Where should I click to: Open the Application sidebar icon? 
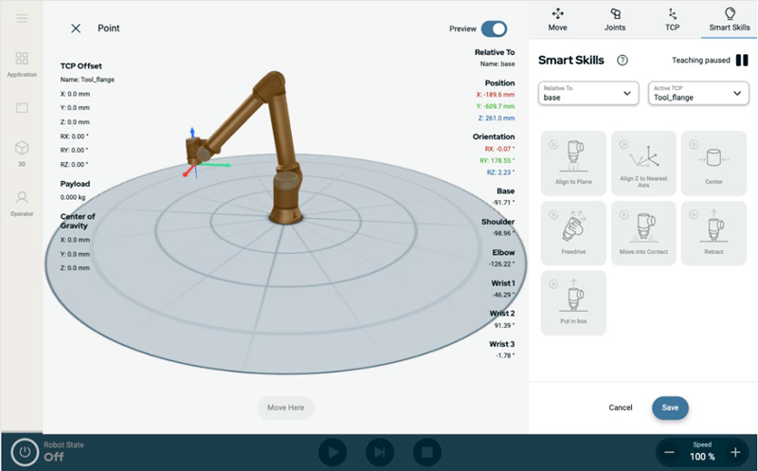pos(21,63)
